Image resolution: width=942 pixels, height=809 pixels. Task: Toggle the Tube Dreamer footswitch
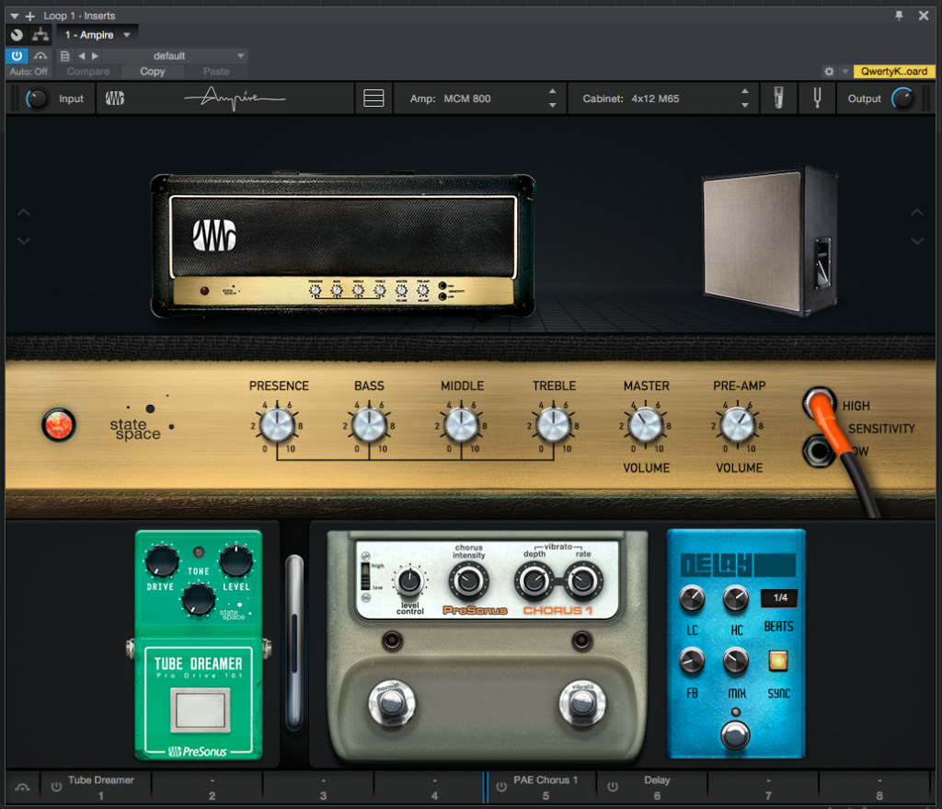coord(200,710)
